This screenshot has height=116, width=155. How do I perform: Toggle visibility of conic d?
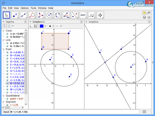(x=7, y=37)
